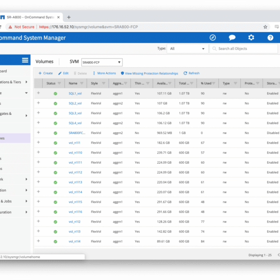Image resolution: width=280 pixels, height=280 pixels.
Task: Click the green status icon for vol_n1l13
Action: point(56,182)
